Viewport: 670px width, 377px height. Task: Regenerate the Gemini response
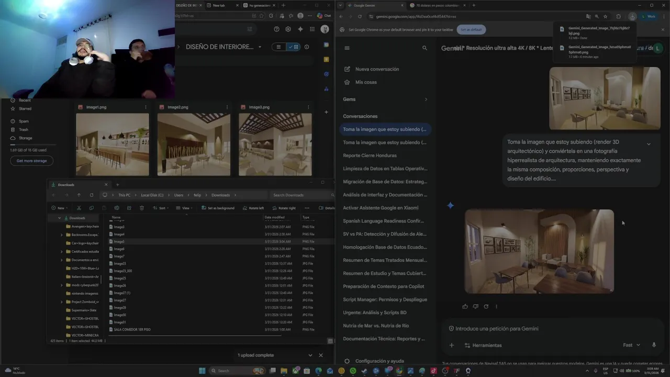[x=486, y=306]
